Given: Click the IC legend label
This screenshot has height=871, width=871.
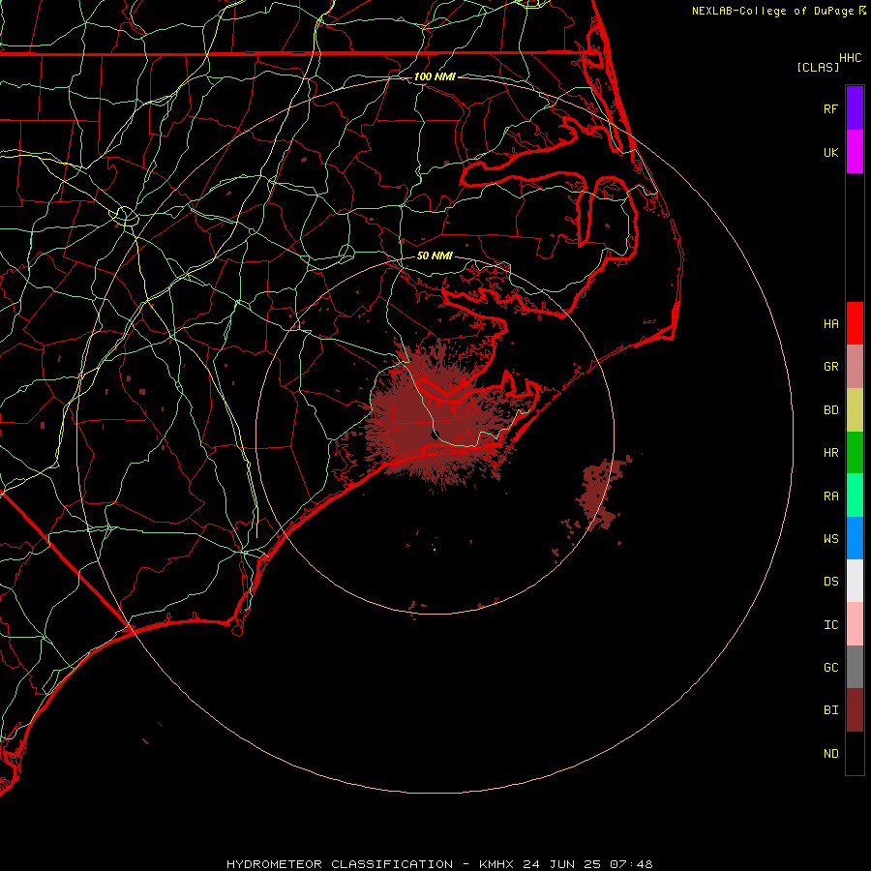Looking at the screenshot, I should (x=830, y=625).
